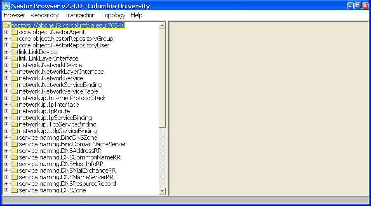Click the root nestors repository folder icon
The height and width of the screenshot is (206, 371).
[x=6, y=26]
